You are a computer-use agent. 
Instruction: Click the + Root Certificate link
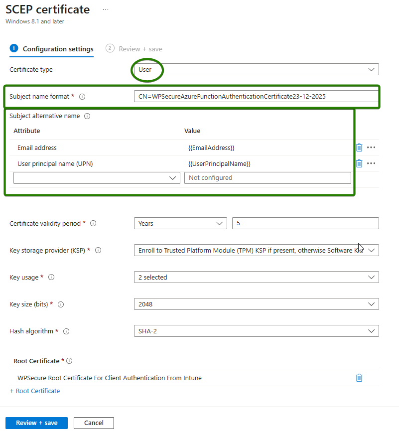[x=35, y=391]
